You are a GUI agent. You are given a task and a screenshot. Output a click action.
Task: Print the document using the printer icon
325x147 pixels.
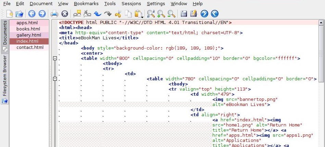pyautogui.click(x=54, y=14)
